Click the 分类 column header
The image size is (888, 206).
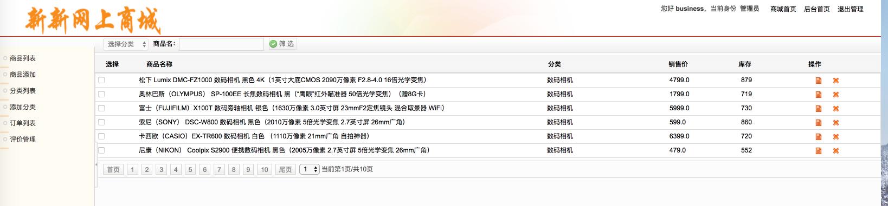[x=555, y=64]
